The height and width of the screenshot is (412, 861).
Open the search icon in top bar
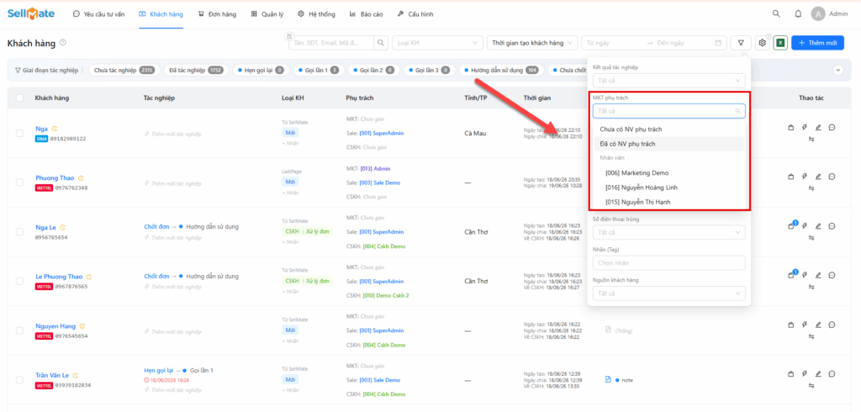(776, 13)
